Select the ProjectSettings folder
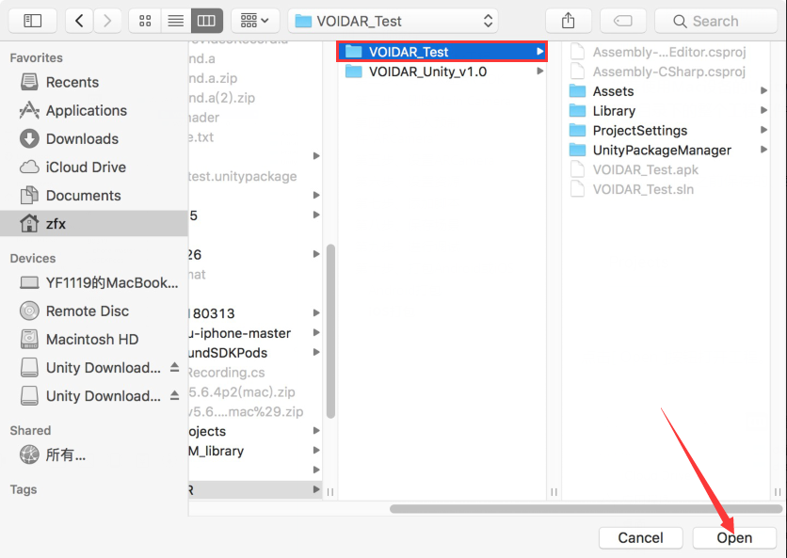 point(639,131)
